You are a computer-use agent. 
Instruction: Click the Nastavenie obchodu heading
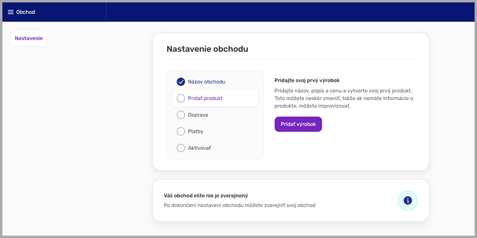click(x=207, y=49)
